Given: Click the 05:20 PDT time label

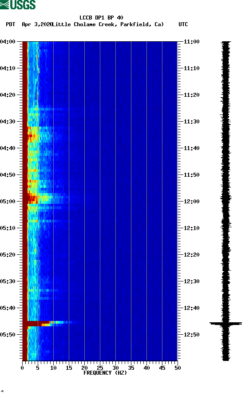Looking at the screenshot, I should [8, 254].
